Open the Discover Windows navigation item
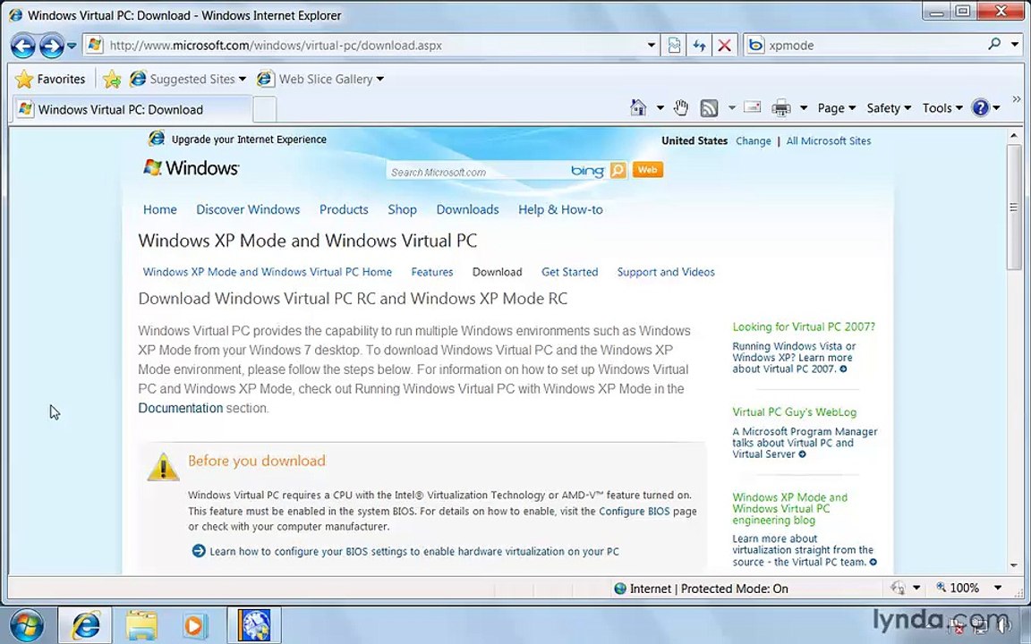The height and width of the screenshot is (644, 1031). point(248,209)
